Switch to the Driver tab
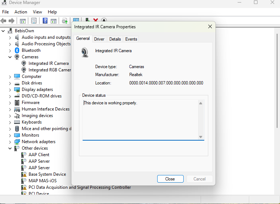This screenshot has height=204, width=280. (x=99, y=39)
